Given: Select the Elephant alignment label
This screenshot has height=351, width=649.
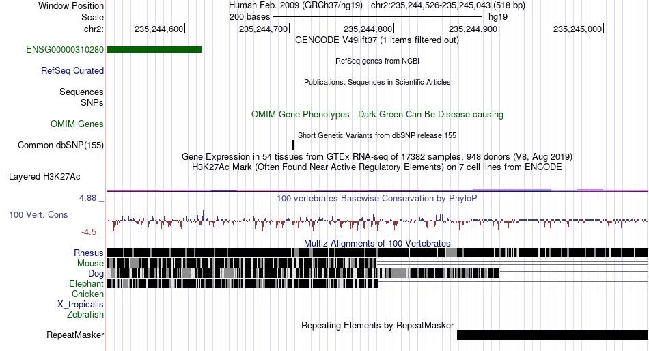Looking at the screenshot, I should tap(86, 284).
